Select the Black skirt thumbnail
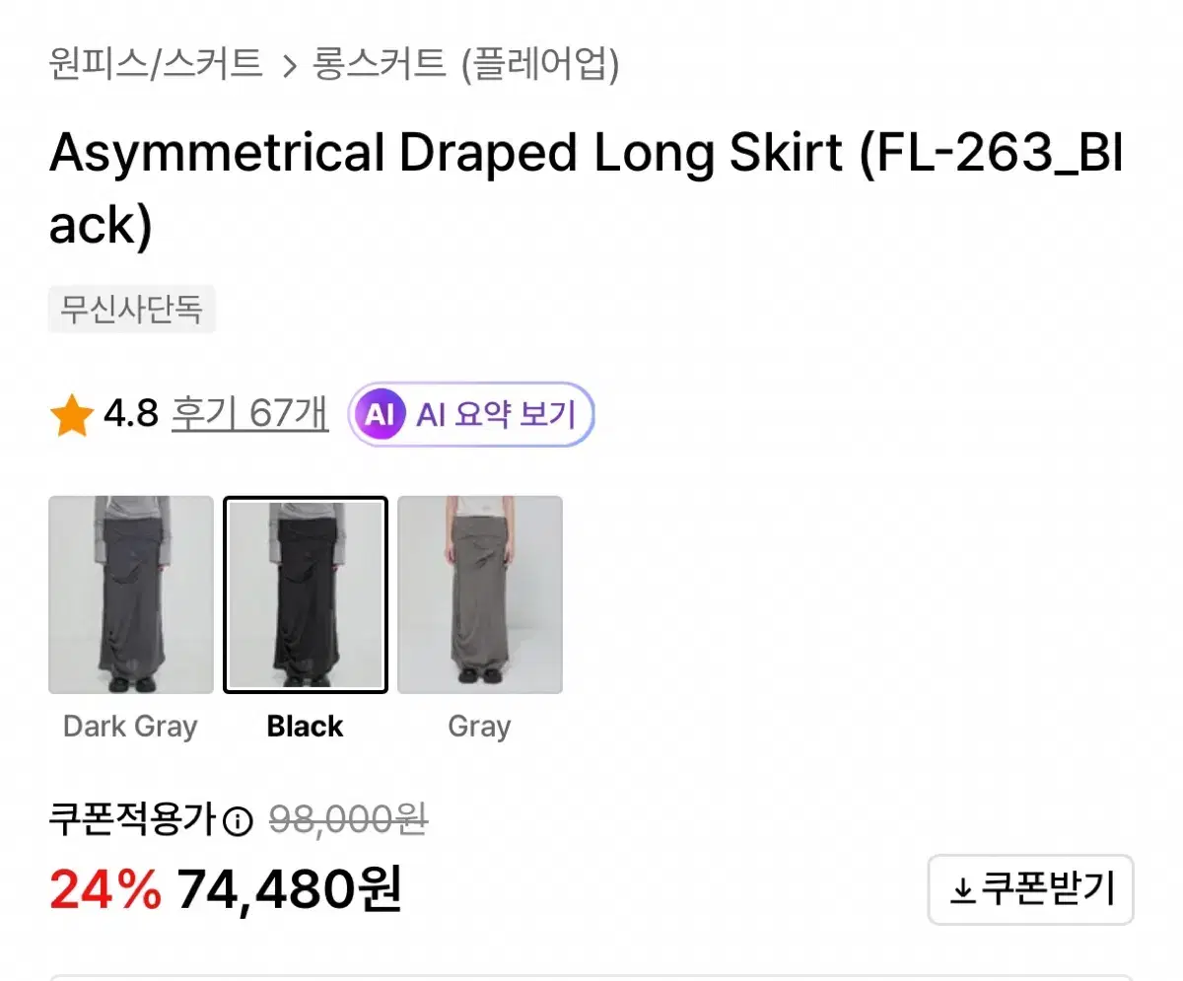Screen dimensions: 1183x981 [306, 595]
